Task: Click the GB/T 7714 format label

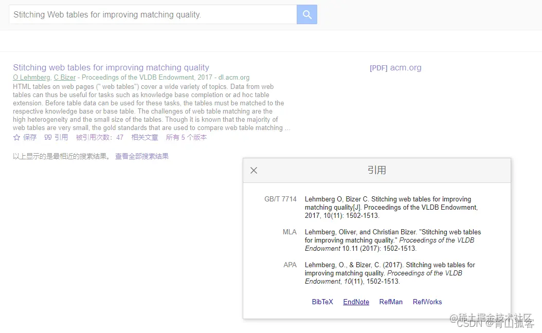Action: click(280, 199)
